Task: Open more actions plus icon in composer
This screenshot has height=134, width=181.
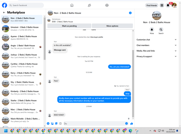Action: (48, 124)
